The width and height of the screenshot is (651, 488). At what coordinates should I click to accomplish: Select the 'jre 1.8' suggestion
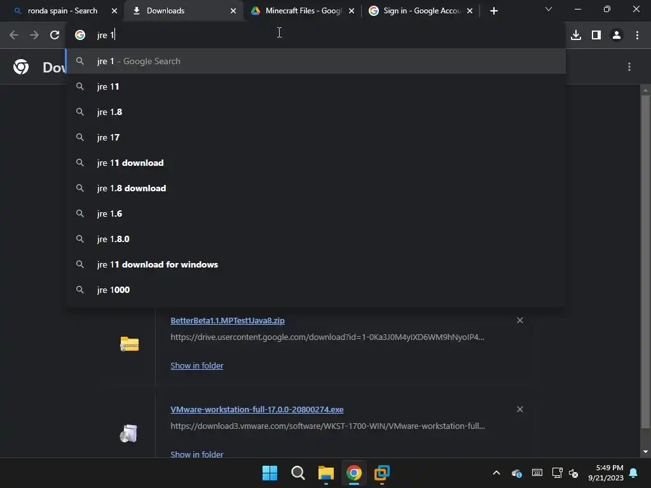315,112
